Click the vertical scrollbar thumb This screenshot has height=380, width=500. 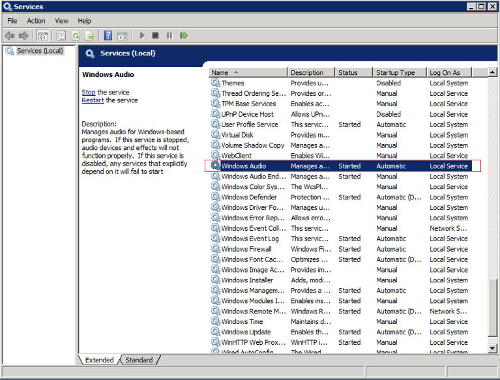(492, 308)
